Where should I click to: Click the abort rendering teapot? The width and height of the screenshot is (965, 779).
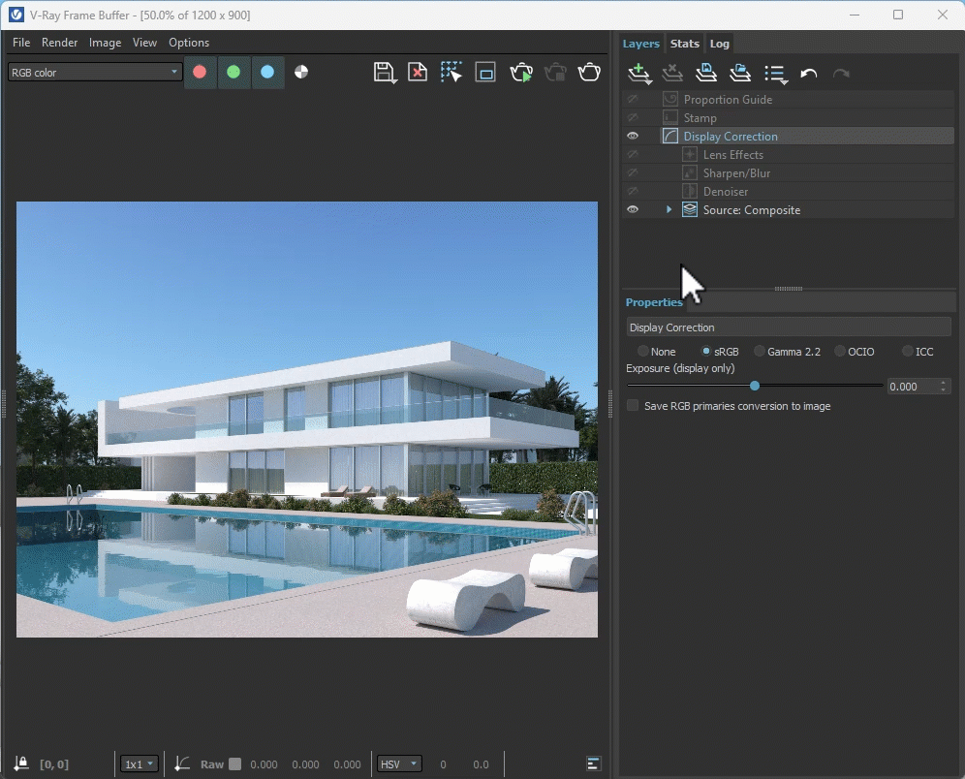tap(555, 73)
